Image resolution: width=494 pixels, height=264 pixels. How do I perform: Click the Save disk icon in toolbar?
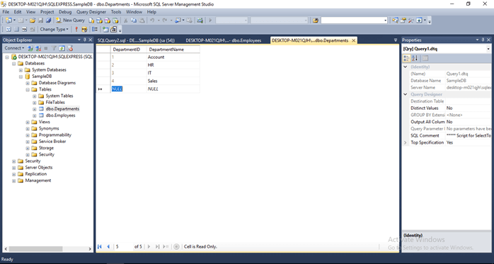[40, 20]
